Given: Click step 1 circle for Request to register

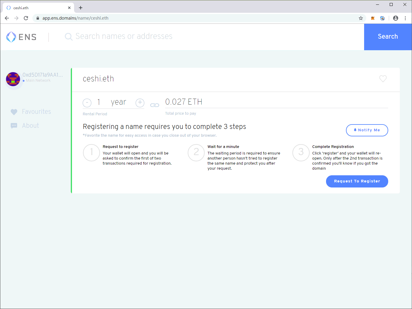Looking at the screenshot, I should [x=92, y=153].
